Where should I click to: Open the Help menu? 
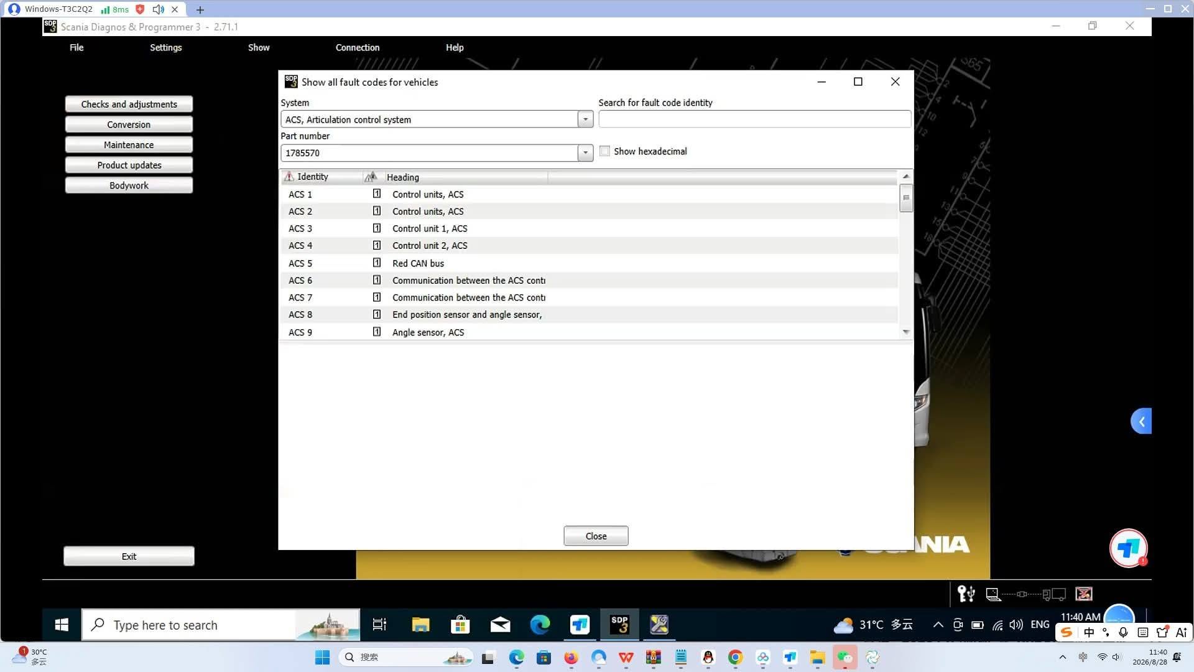[455, 47]
